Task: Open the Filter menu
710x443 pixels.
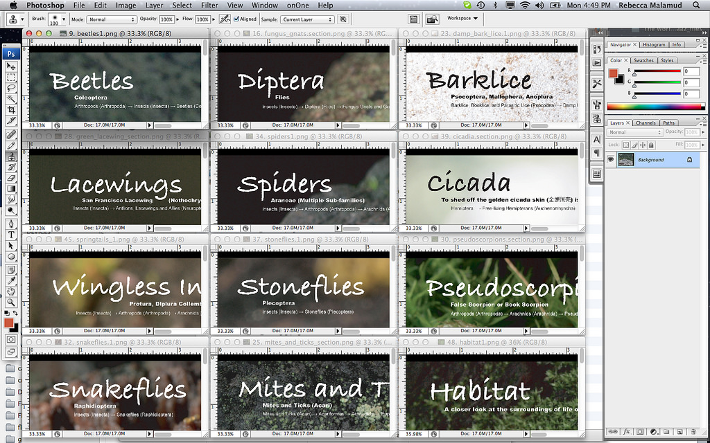Action: 209,6
